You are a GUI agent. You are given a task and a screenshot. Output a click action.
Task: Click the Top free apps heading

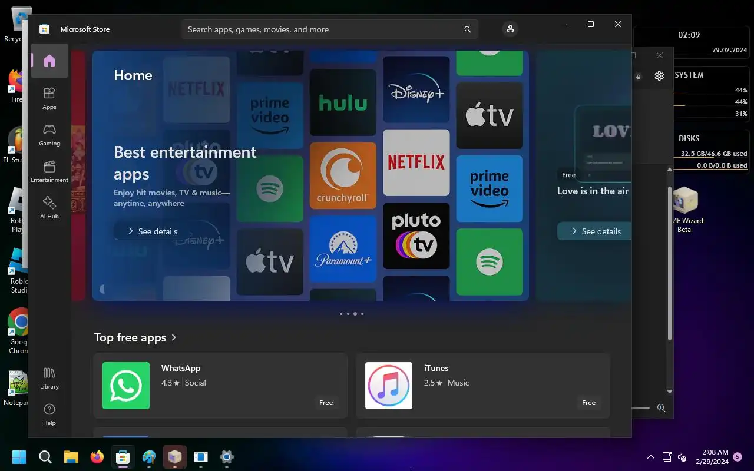[130, 337]
